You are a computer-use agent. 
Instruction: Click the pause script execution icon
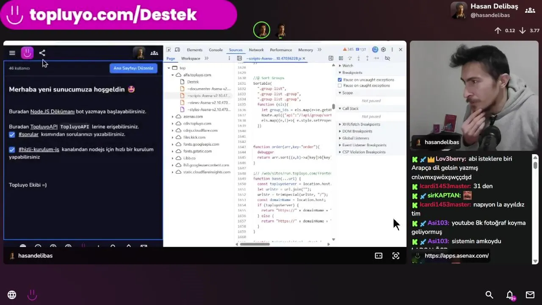(341, 58)
